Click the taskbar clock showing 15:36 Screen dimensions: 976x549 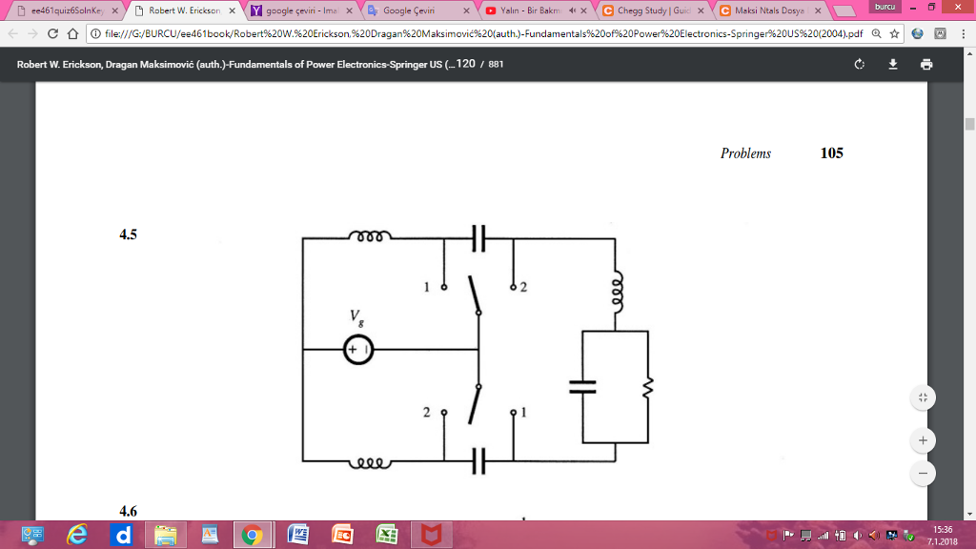[943, 536]
